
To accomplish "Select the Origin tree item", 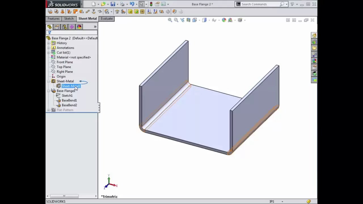I will (61, 76).
